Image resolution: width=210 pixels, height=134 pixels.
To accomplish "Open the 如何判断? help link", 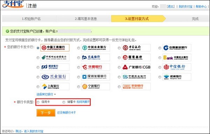I will (x=83, y=102).
